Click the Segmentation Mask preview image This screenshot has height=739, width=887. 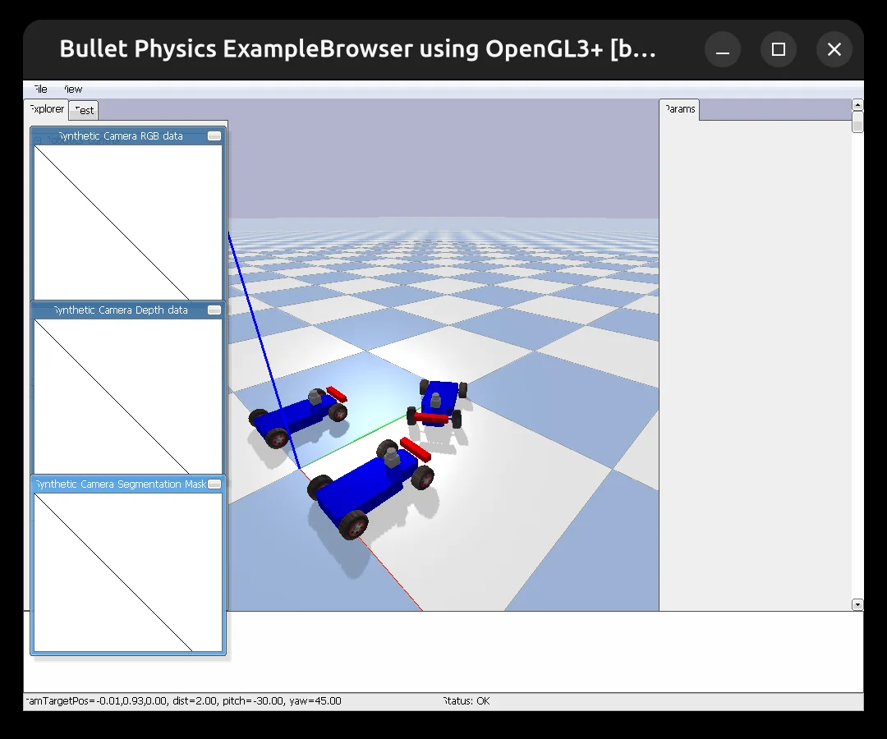point(128,573)
